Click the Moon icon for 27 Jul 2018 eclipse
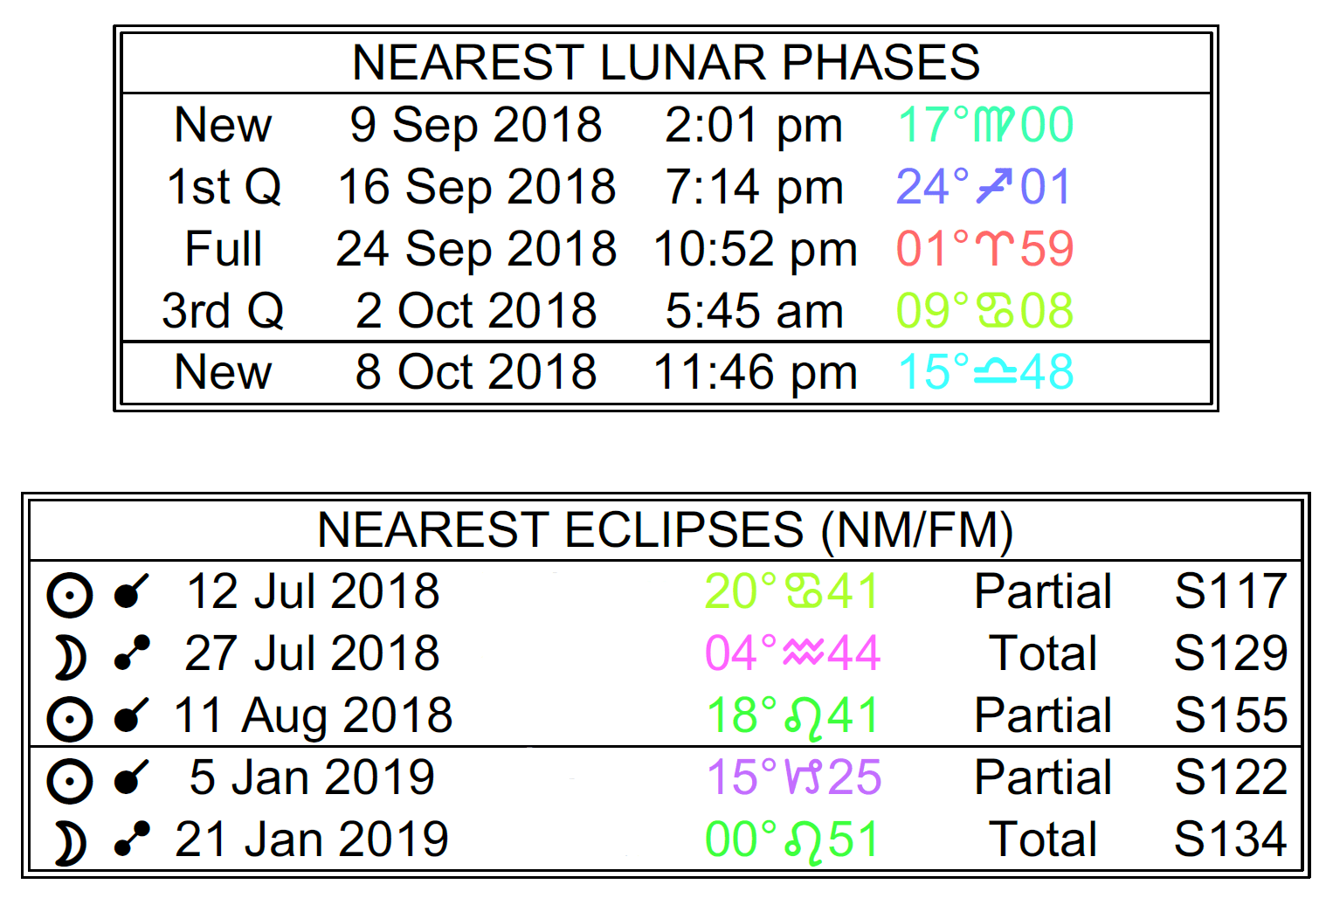Screen dimensions: 1326x898 pos(69,657)
